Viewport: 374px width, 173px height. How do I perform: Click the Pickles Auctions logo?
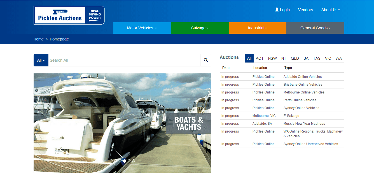click(69, 15)
